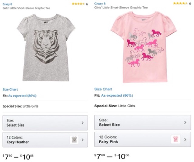Viewport: 194px width, 162px height.
Task: Expand Select Size dropdown for tiger tee
Action: tap(45, 123)
